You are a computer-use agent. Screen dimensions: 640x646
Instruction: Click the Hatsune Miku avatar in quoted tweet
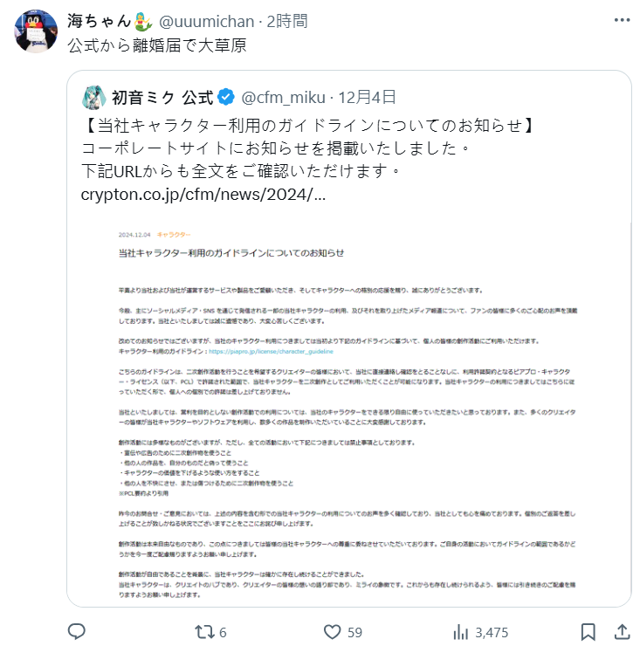click(x=94, y=98)
